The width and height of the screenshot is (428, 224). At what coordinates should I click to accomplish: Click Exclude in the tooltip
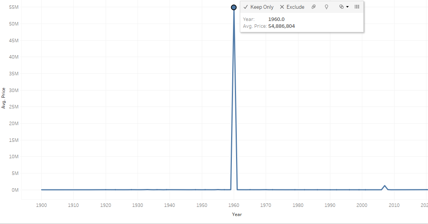pyautogui.click(x=292, y=7)
